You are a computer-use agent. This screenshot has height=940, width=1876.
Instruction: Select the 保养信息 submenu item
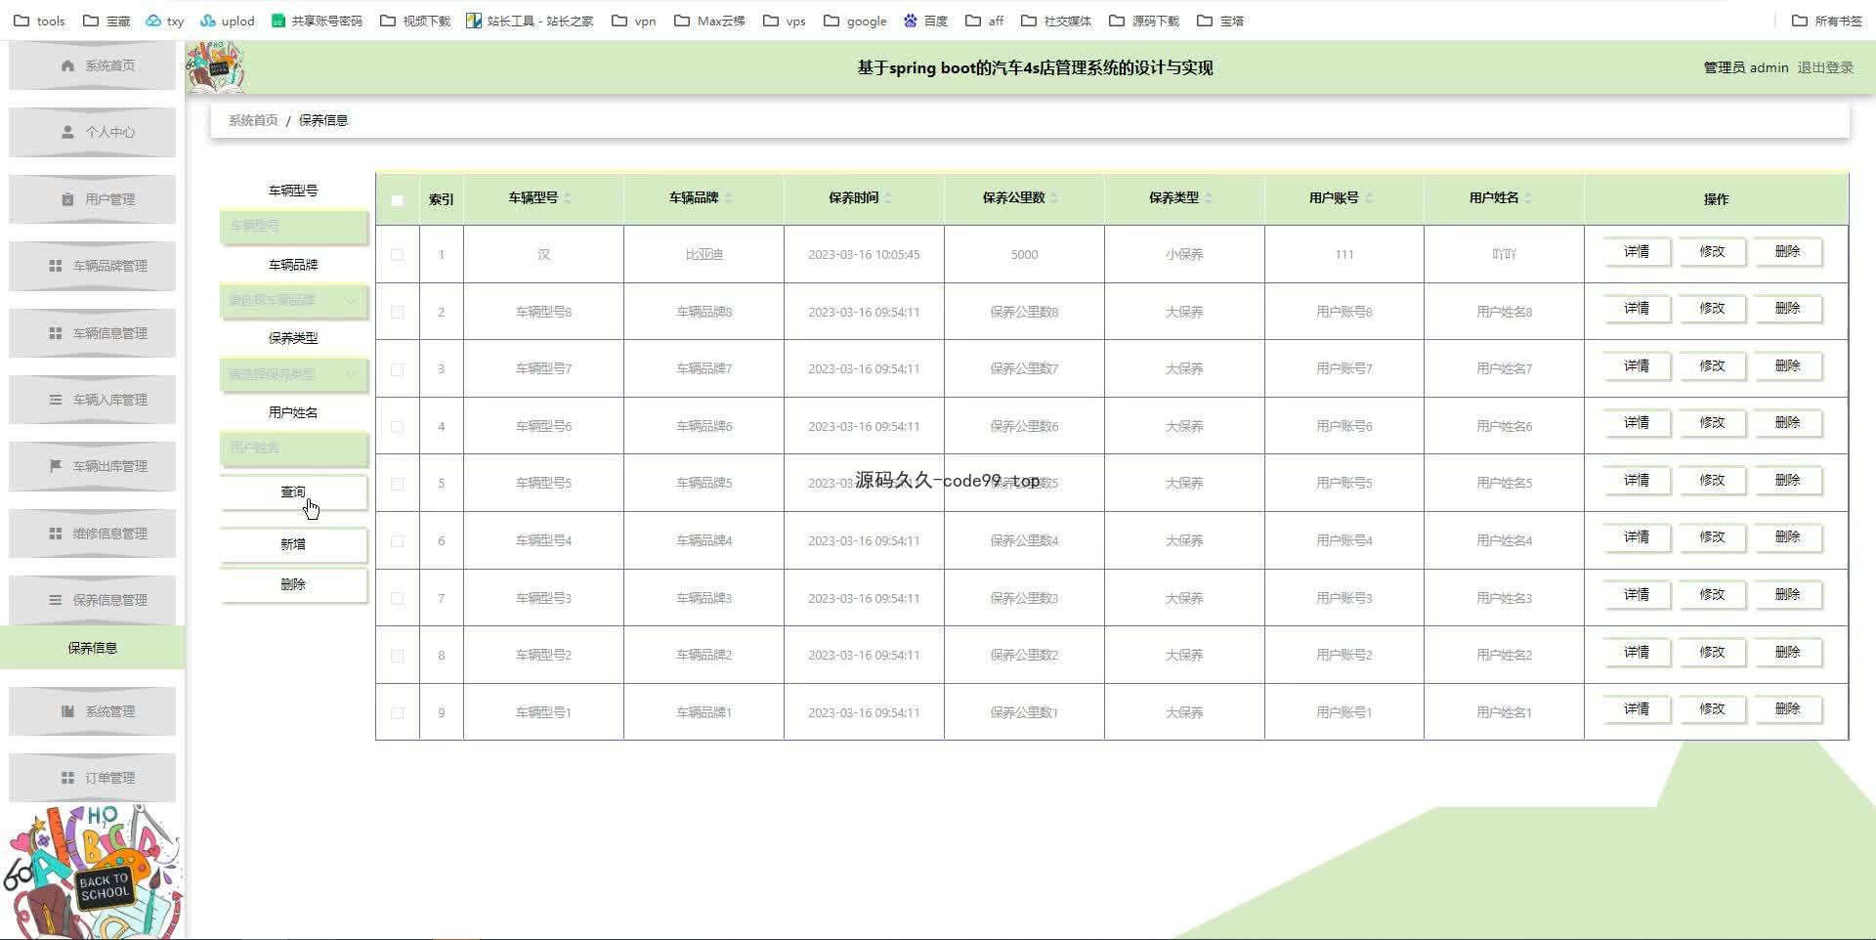92,648
